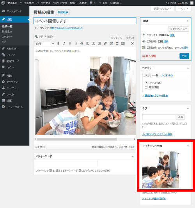This screenshot has height=208, width=195.
Task: Check the 最新情報 category checkbox
Action: (146, 87)
